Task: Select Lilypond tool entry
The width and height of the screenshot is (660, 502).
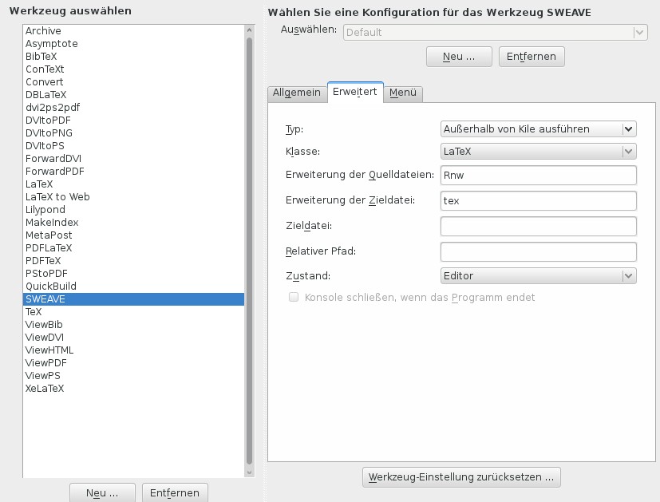Action: tap(133, 210)
